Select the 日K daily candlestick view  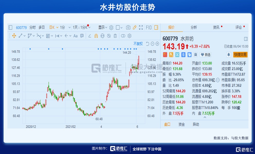click(x=52, y=28)
